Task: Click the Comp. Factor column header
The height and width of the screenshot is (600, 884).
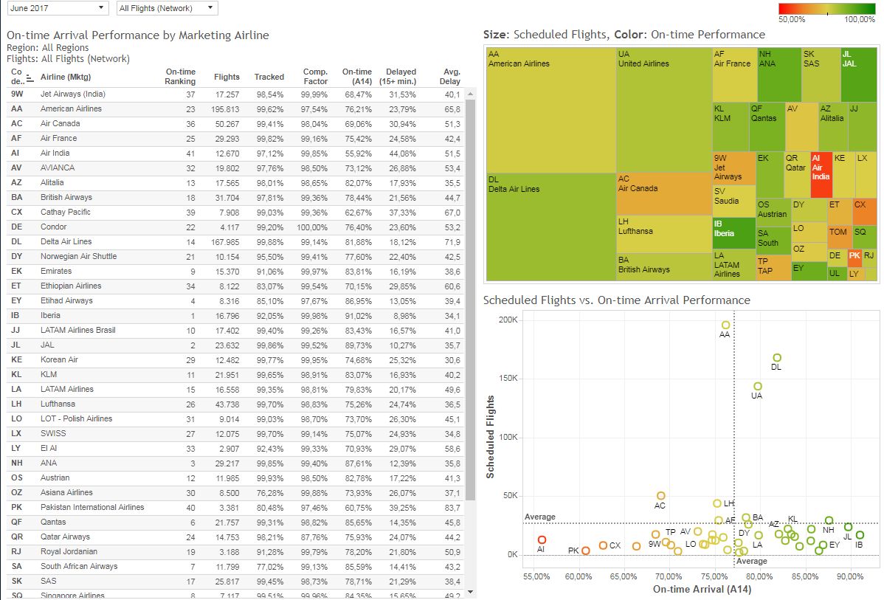Action: click(x=315, y=77)
